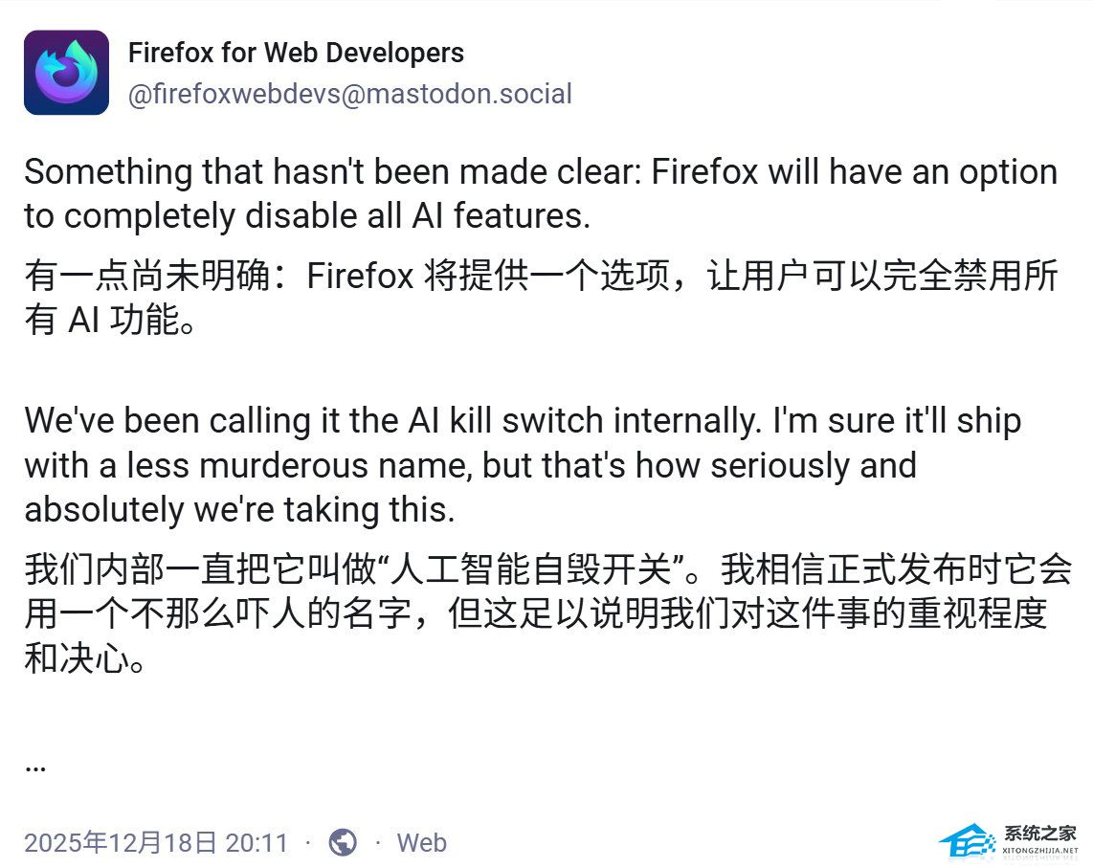Click the final "和决心。" line

87,658
